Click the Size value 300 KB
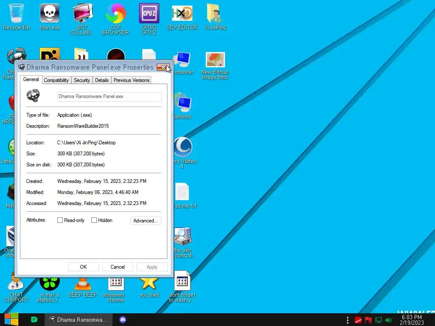Viewport: 435px width, 326px height. 81,154
